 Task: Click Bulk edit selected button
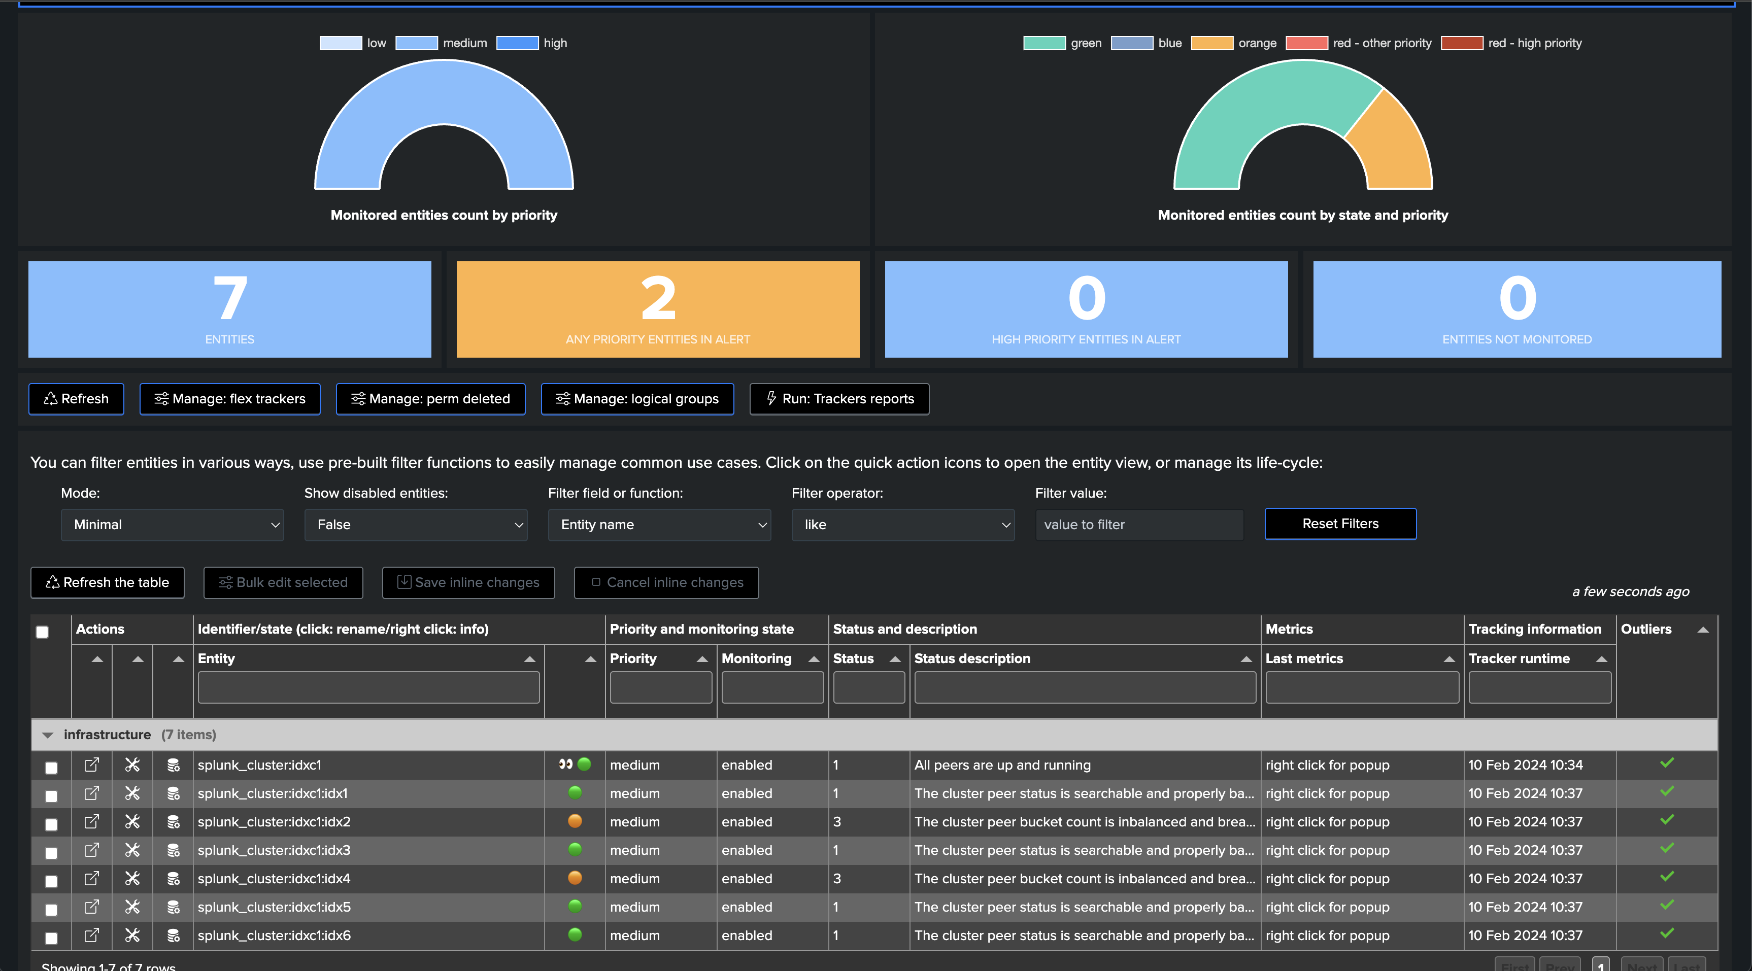[283, 583]
